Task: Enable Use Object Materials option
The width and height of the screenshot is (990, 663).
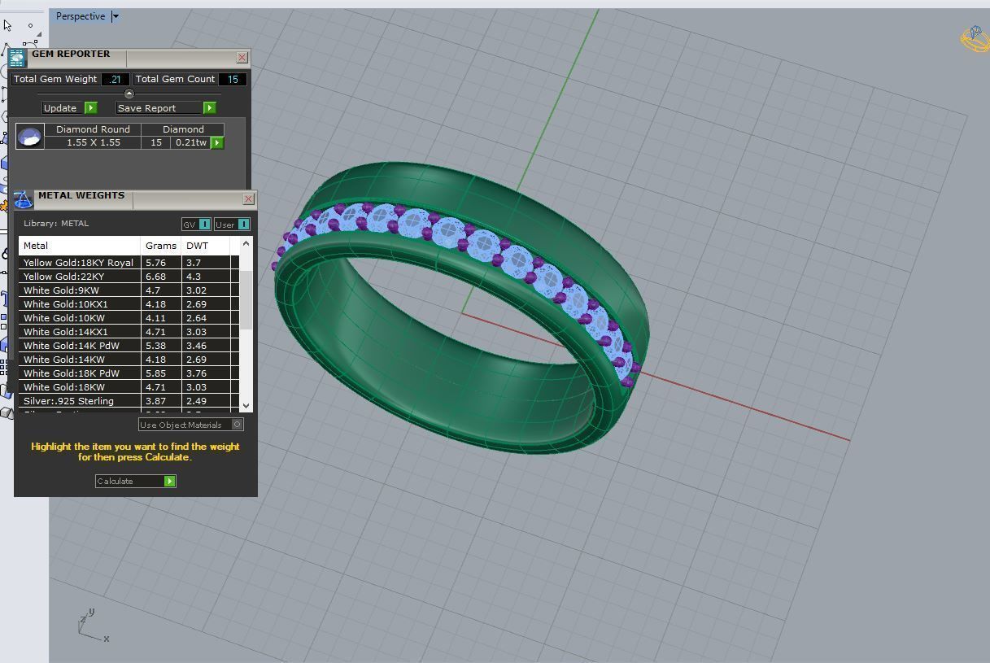Action: coord(191,425)
